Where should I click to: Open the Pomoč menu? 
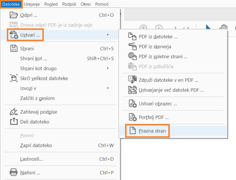coord(102,4)
